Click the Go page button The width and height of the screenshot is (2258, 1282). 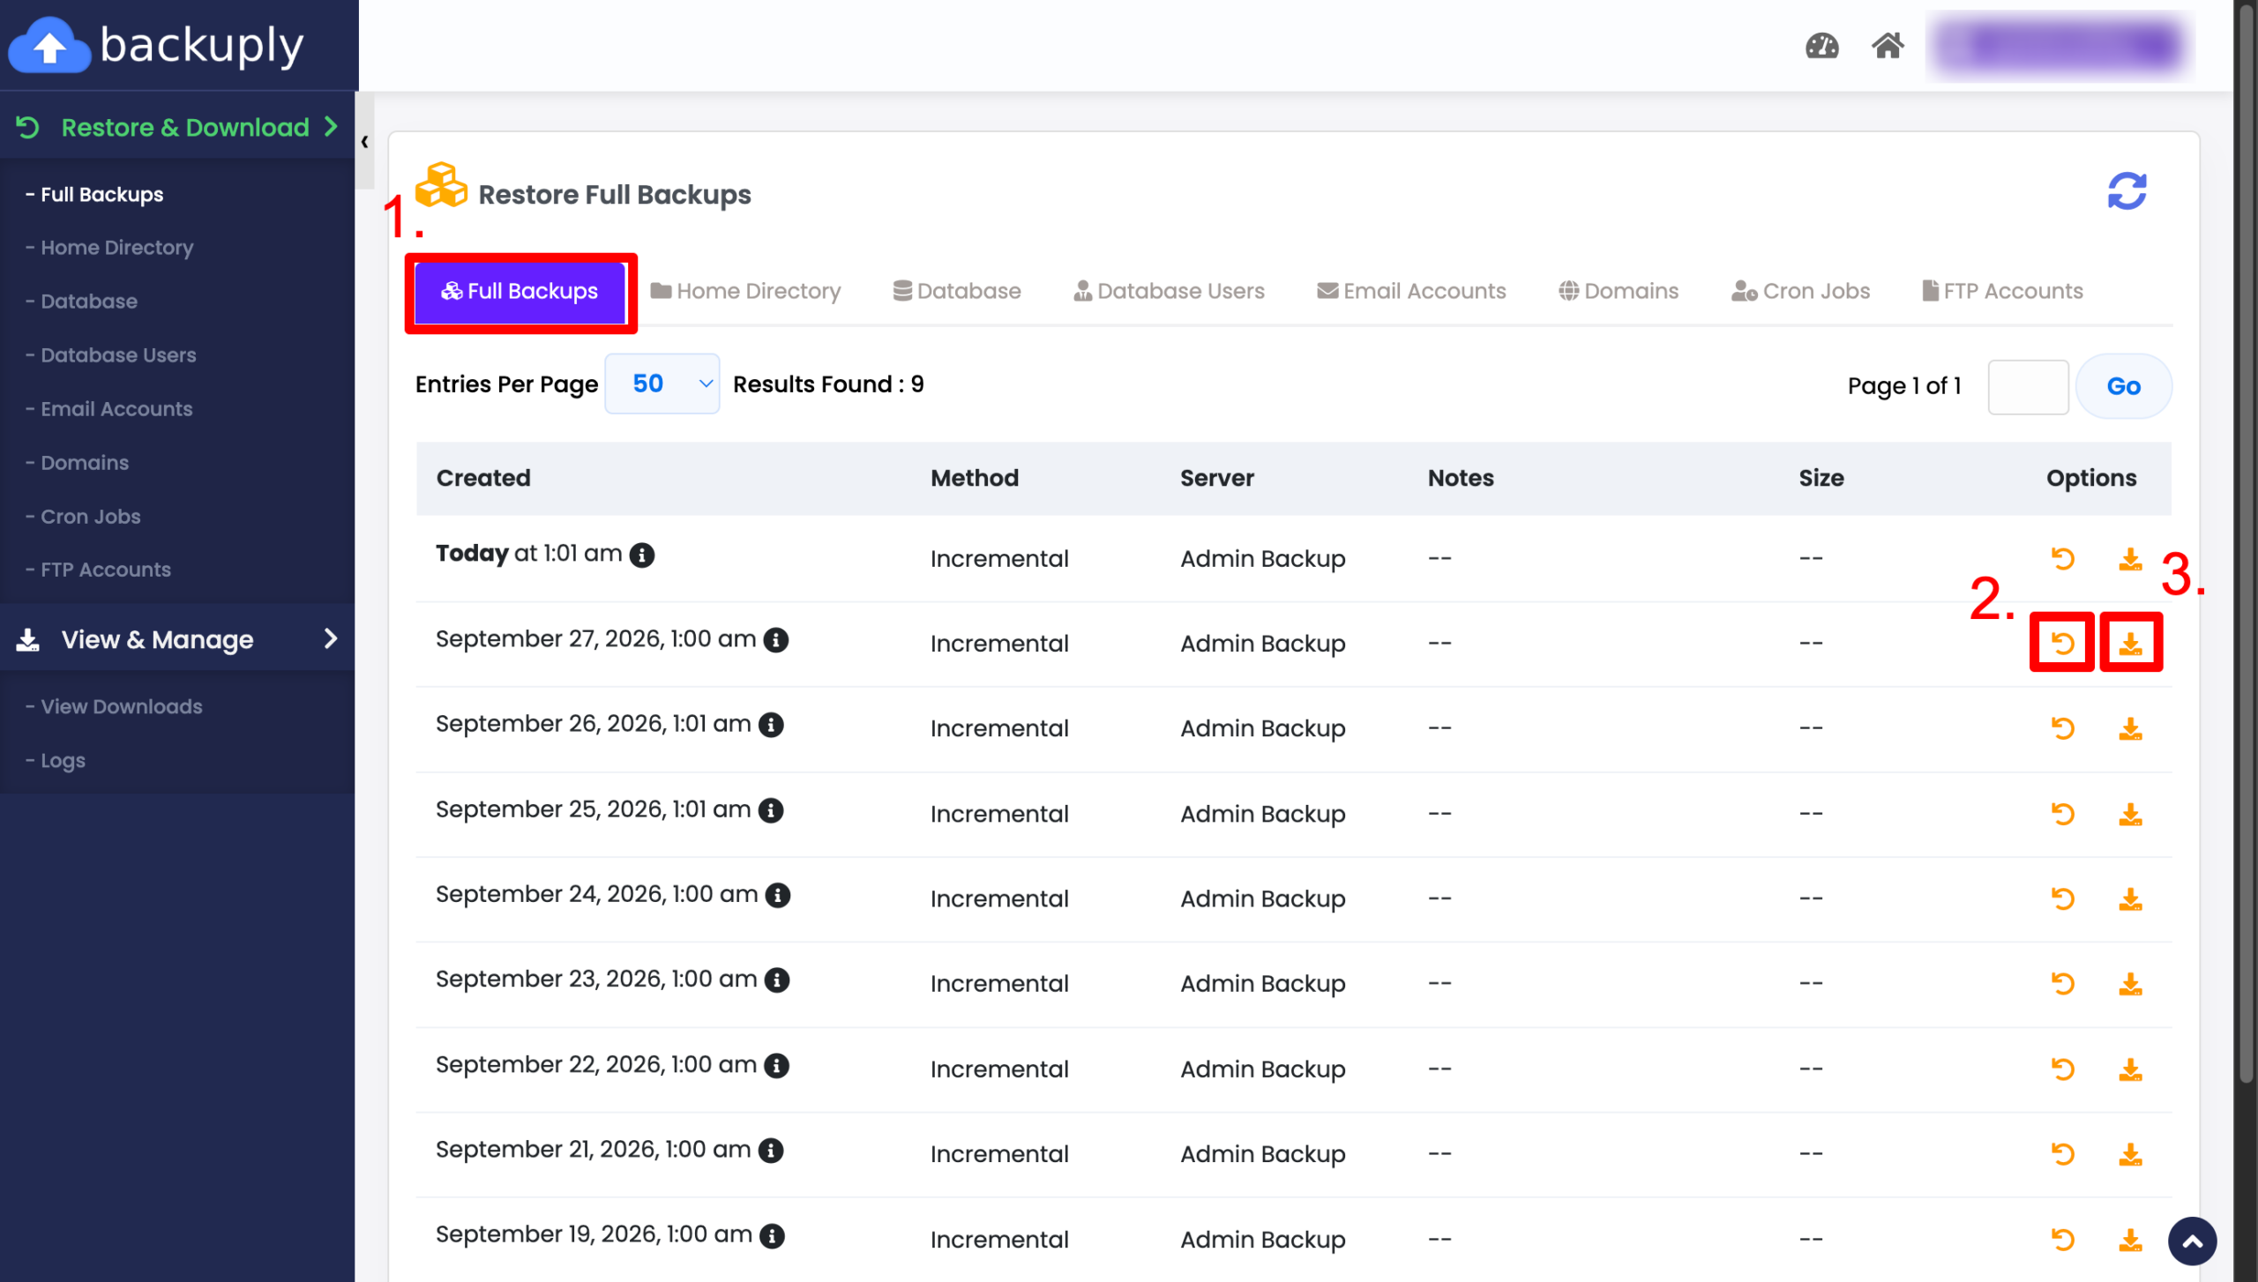[2123, 386]
